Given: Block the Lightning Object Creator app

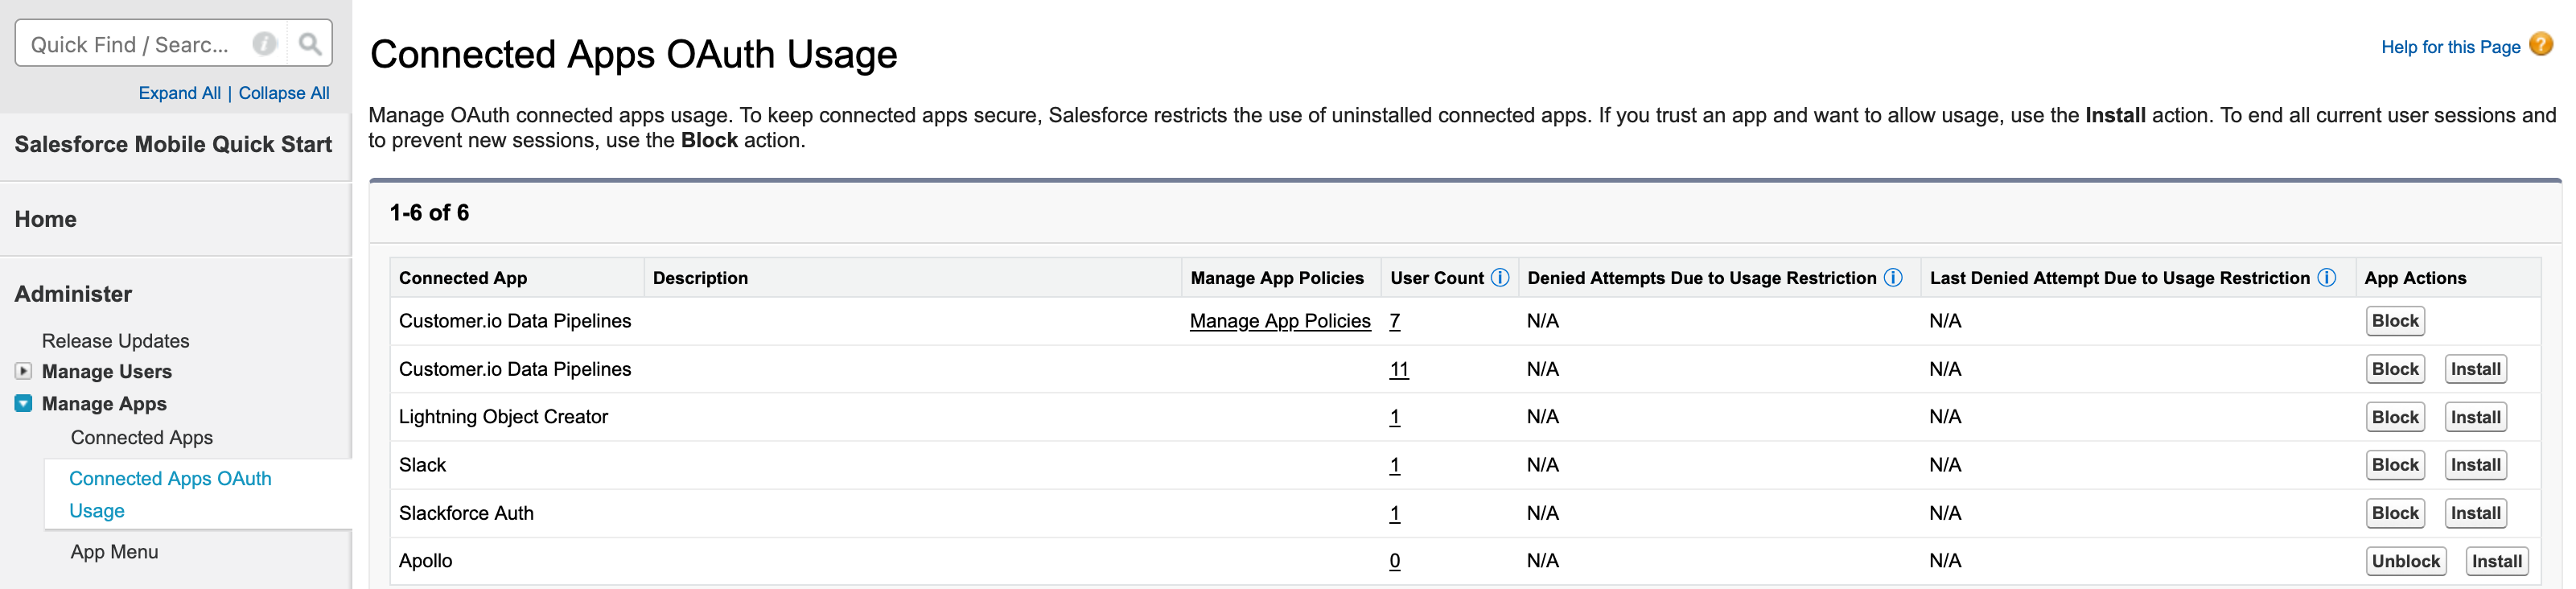Looking at the screenshot, I should point(2395,417).
